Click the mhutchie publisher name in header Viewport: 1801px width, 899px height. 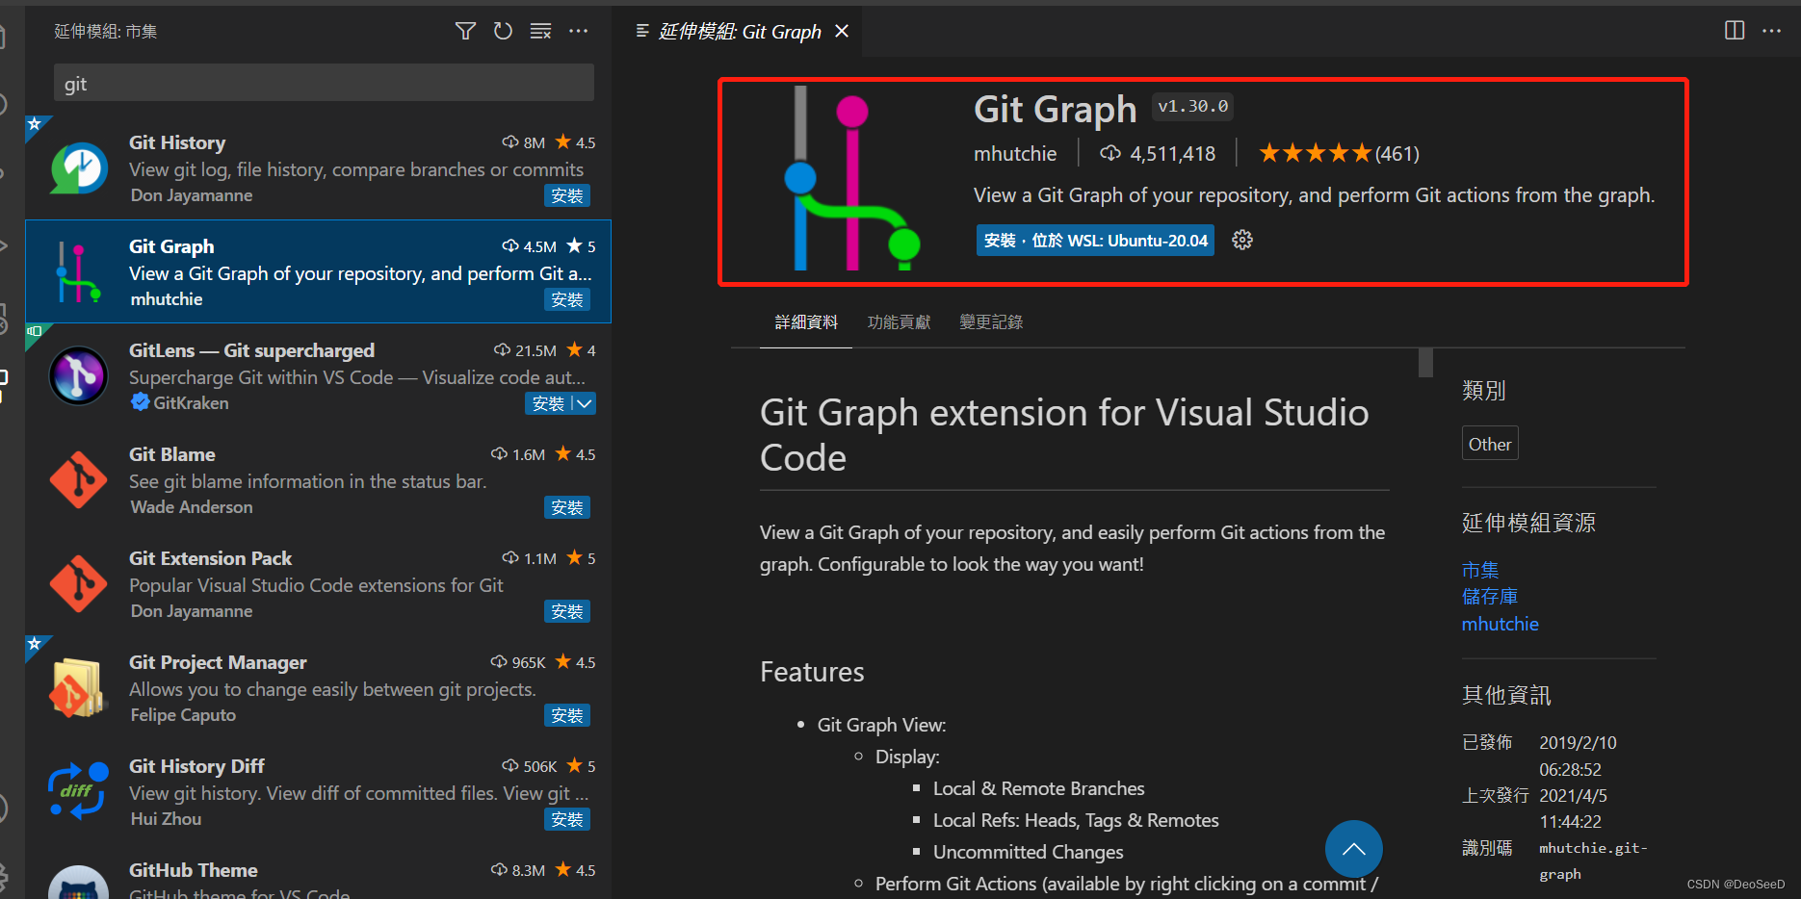pyautogui.click(x=1015, y=154)
